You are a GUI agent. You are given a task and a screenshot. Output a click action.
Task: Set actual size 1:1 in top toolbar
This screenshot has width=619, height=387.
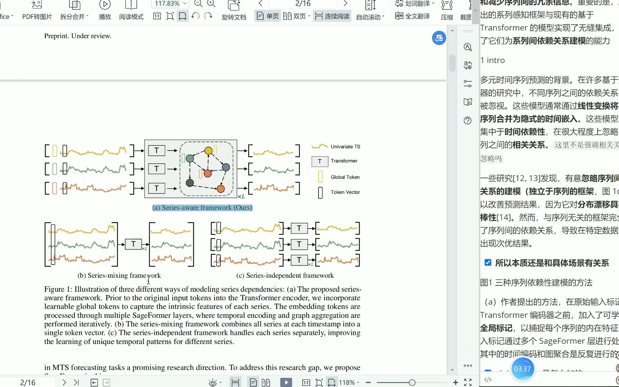[157, 16]
